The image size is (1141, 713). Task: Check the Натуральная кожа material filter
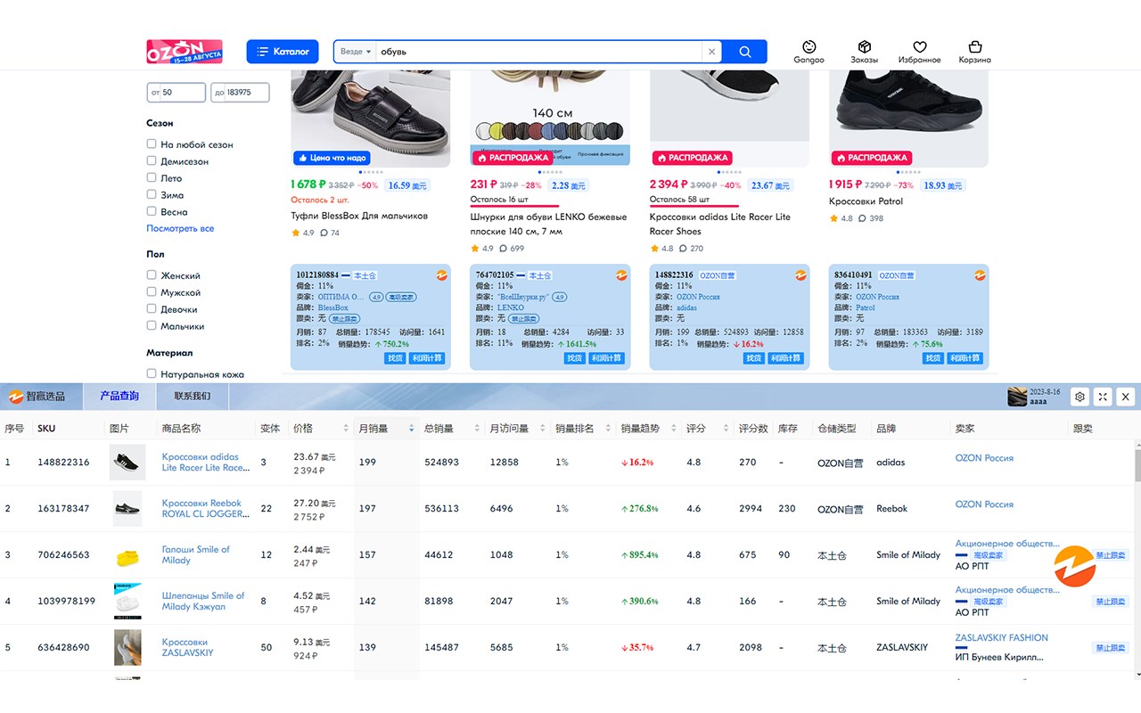tap(152, 373)
